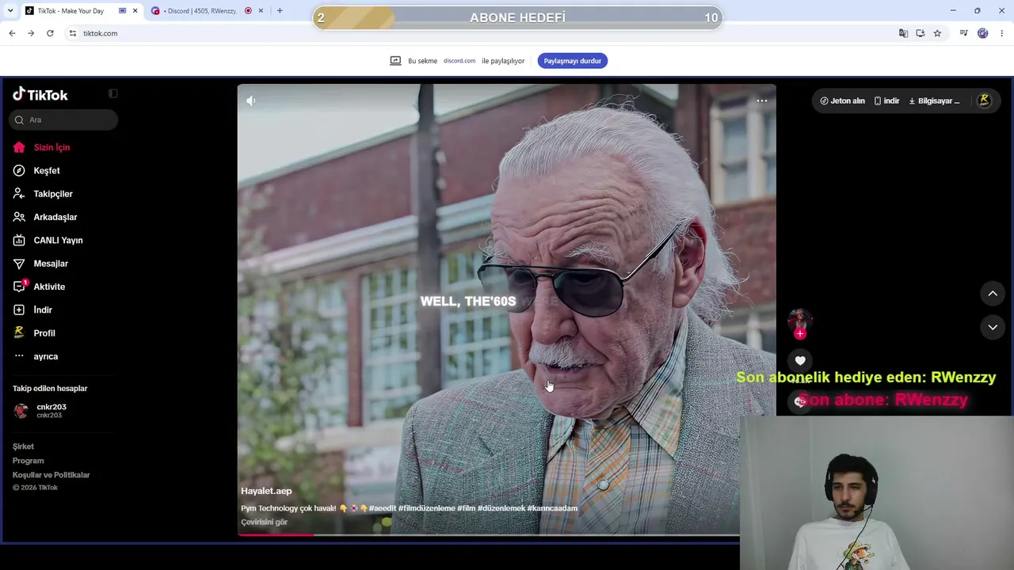Screen dimensions: 1014x570
Task: Open the Chrome tab search dropdown
Action: click(x=10, y=11)
